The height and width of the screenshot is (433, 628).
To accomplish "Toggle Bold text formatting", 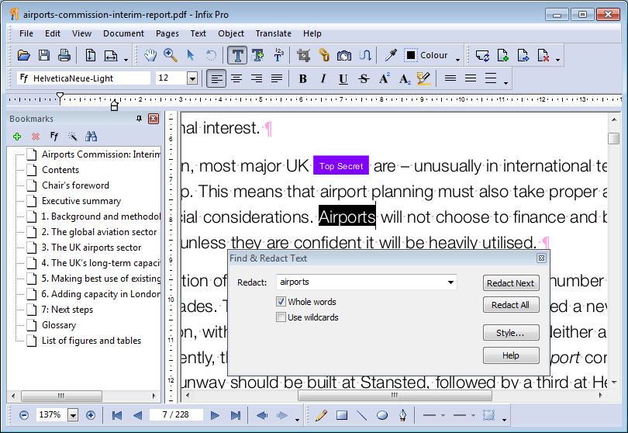I will click(303, 78).
